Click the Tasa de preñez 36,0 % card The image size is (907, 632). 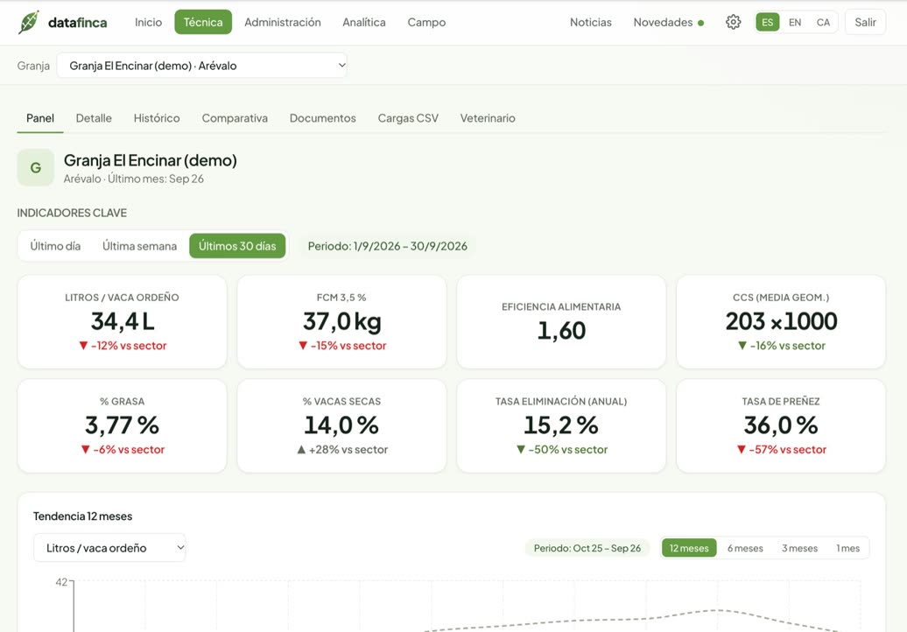[x=781, y=425]
